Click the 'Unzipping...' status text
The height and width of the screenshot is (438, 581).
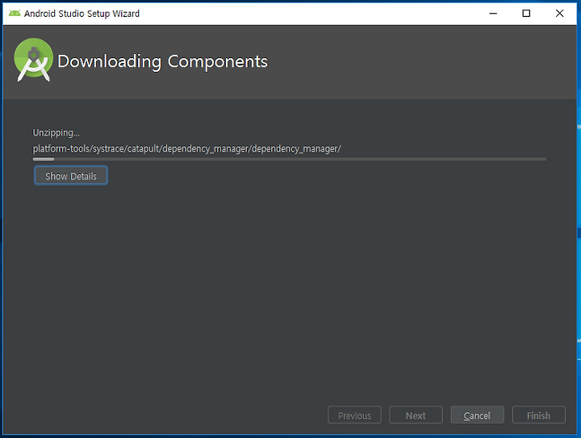click(x=56, y=132)
